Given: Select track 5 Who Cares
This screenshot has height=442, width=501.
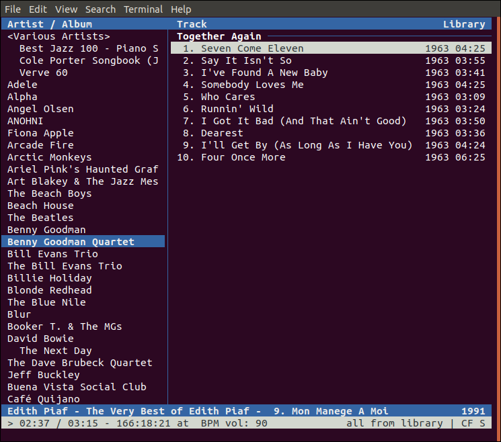Looking at the screenshot, I should tap(331, 97).
